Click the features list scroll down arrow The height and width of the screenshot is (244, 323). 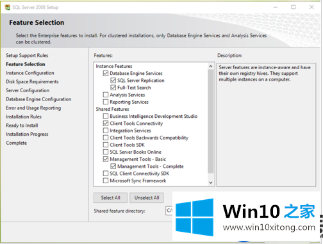point(211,183)
